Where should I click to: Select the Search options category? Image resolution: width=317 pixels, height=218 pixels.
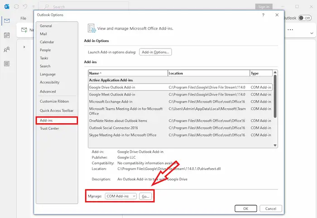(45, 66)
